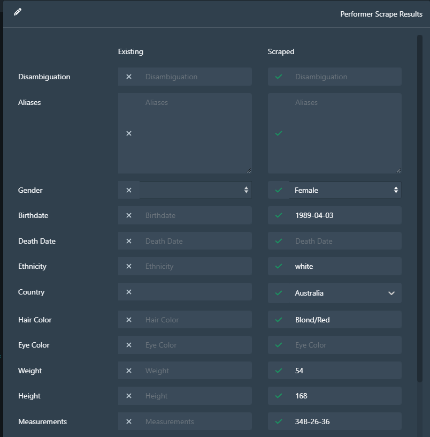Open the empty existing Gender dropdown
The image size is (430, 437).
coord(195,190)
